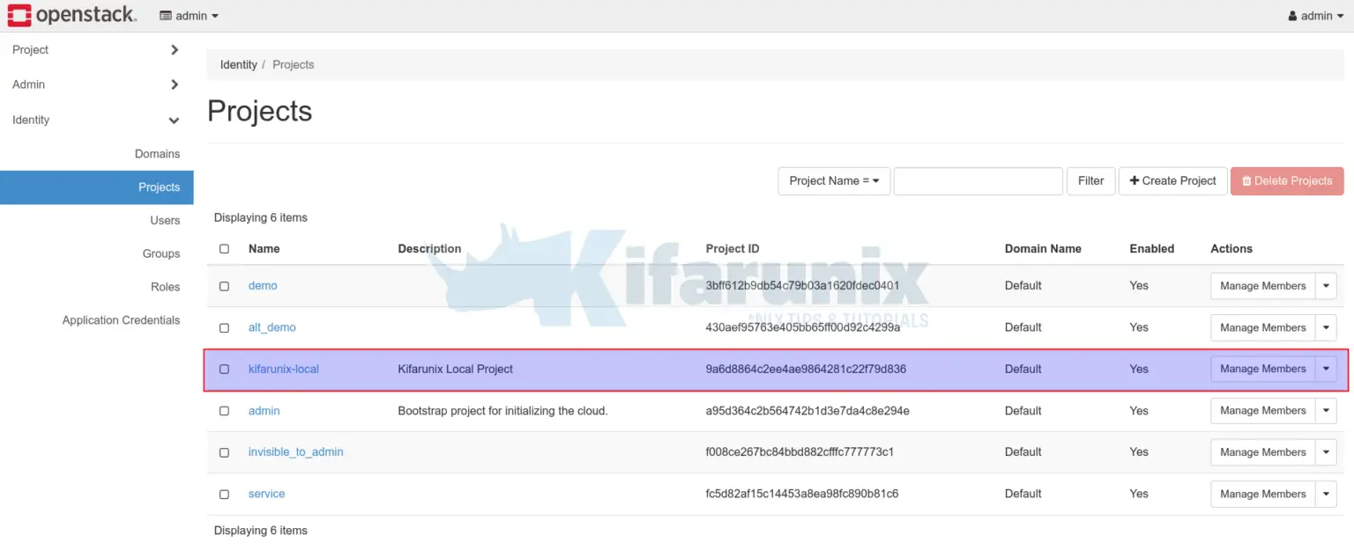The height and width of the screenshot is (550, 1354).
Task: Expand the Project sidebar section chevron
Action: click(174, 50)
